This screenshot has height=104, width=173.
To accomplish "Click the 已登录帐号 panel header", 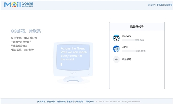I will coord(137,27).
